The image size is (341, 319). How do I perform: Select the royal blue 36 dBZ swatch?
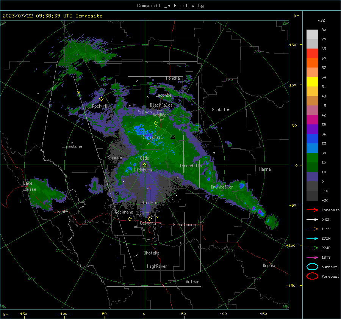(x=312, y=138)
